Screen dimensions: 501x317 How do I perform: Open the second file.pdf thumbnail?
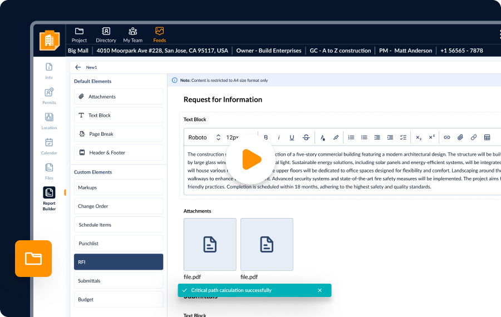tap(267, 245)
